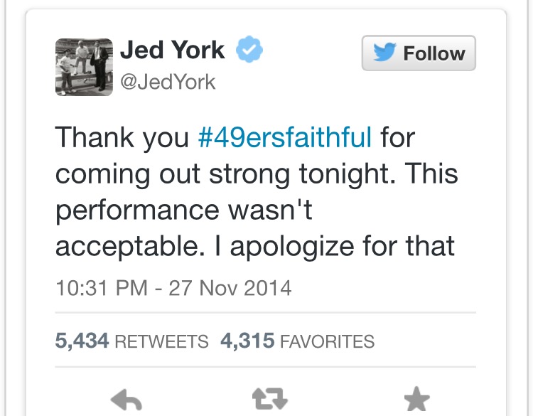This screenshot has height=416, width=533.
Task: Retweet using the retweet arrows icon
Action: click(x=270, y=400)
